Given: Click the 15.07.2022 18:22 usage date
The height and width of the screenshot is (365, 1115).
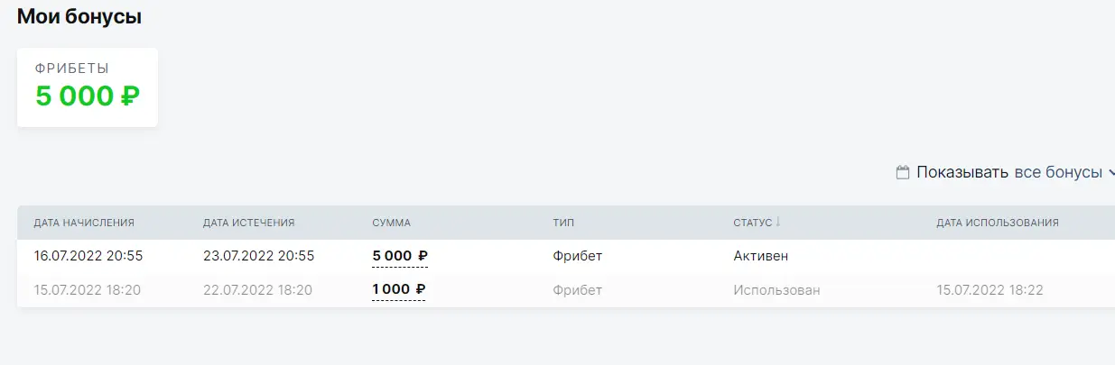Looking at the screenshot, I should point(990,290).
